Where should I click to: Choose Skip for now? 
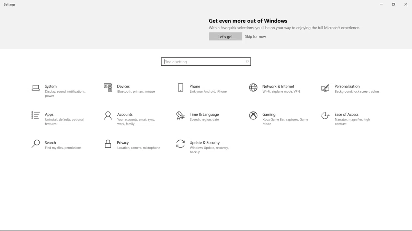[x=255, y=37]
